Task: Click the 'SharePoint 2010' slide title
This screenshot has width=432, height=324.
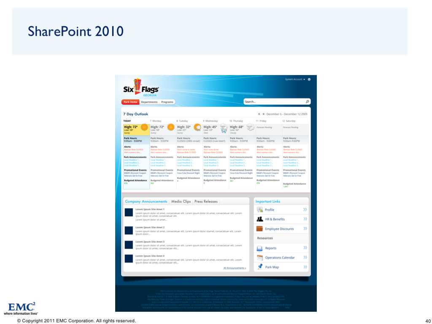Action: pos(76,31)
